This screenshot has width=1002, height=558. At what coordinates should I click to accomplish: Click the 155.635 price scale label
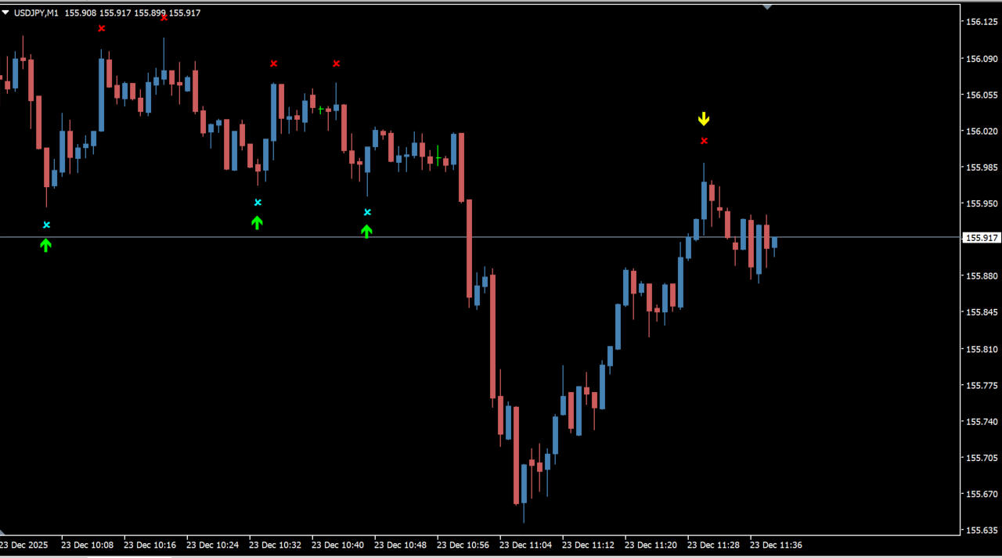981,531
